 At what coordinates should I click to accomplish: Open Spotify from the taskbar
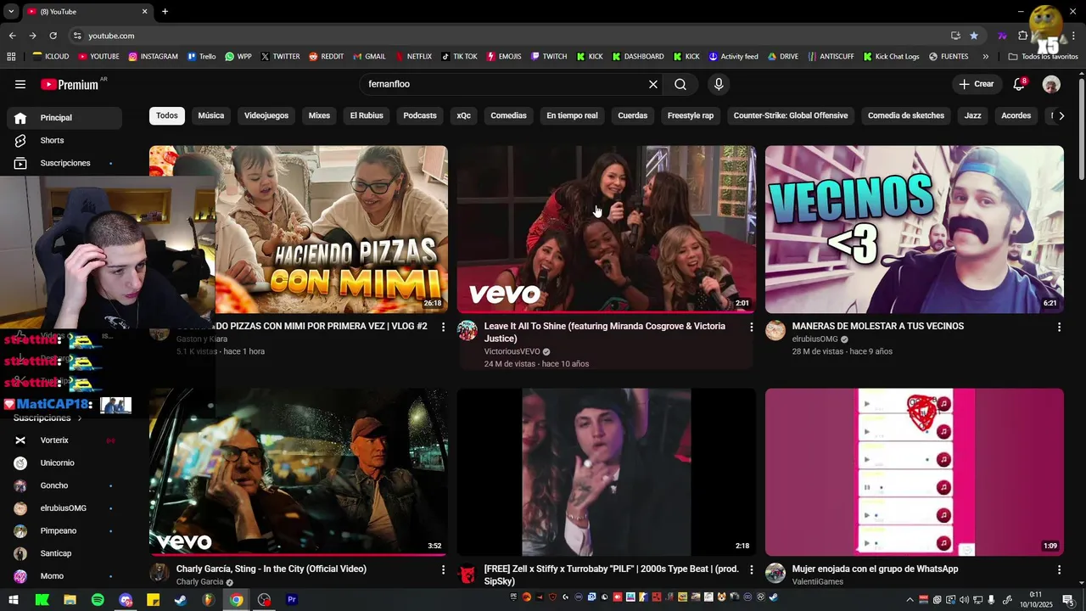coord(98,600)
